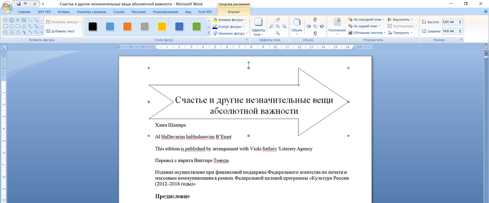Nudge shadow left
The image size is (489, 203).
tap(271, 26)
